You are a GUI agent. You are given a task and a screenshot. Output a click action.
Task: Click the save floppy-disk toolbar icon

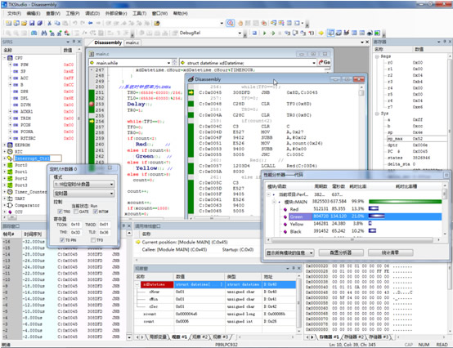(x=32, y=23)
